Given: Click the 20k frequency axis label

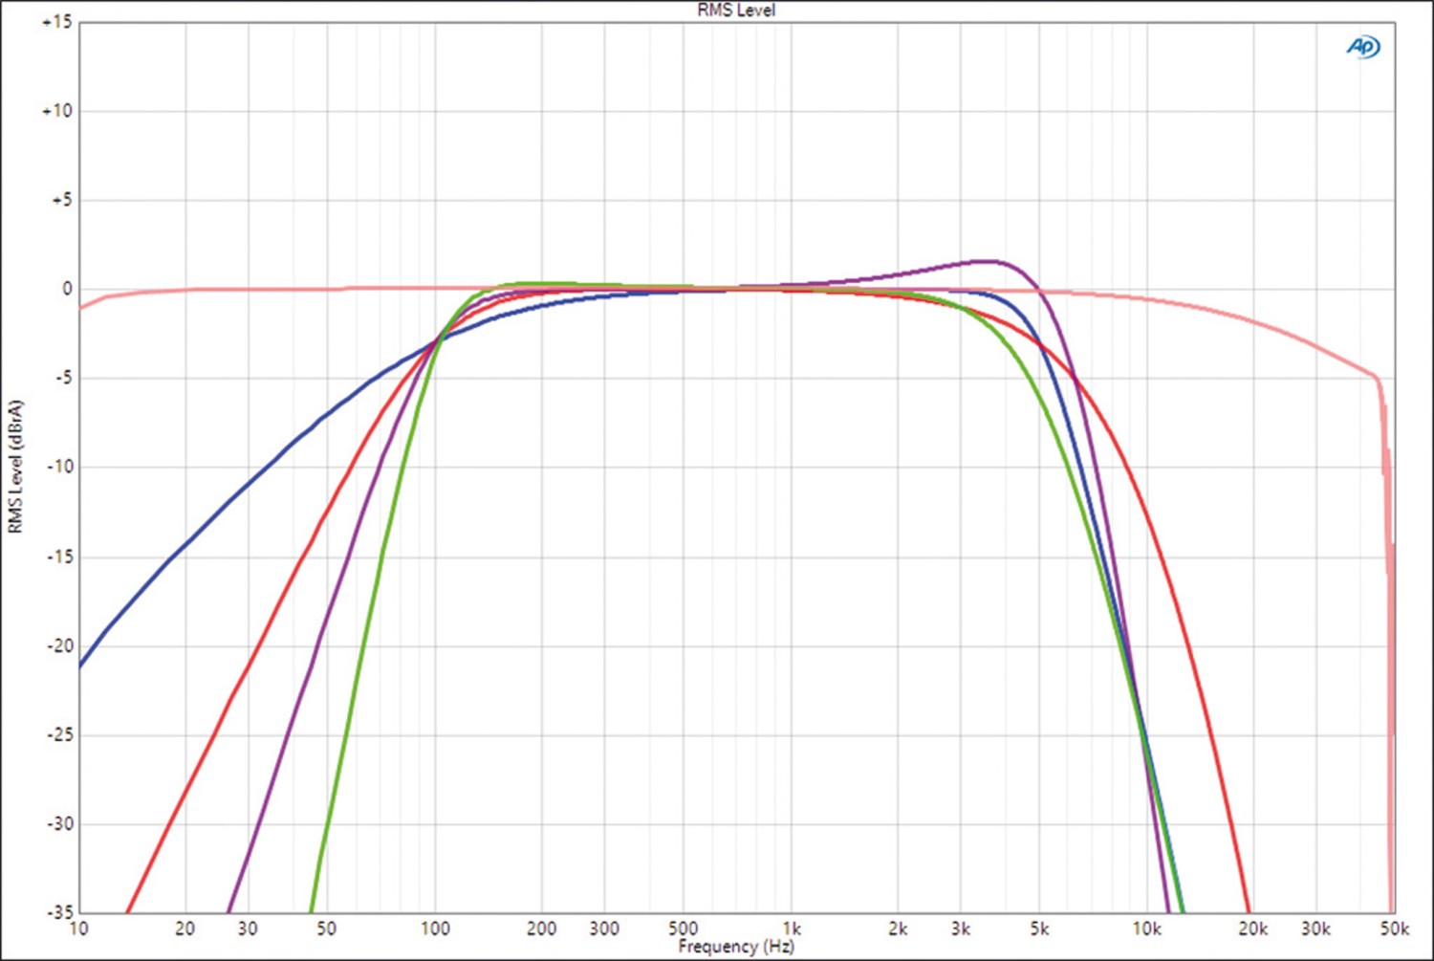Looking at the screenshot, I should coord(1253,928).
